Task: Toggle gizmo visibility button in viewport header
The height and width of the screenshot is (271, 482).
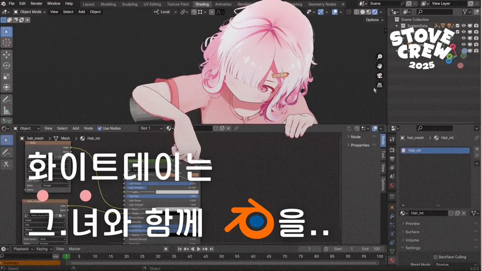Action: pos(320,12)
